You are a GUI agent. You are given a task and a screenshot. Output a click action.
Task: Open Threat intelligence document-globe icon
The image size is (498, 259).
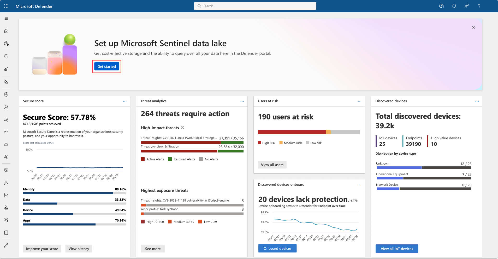pyautogui.click(x=6, y=69)
